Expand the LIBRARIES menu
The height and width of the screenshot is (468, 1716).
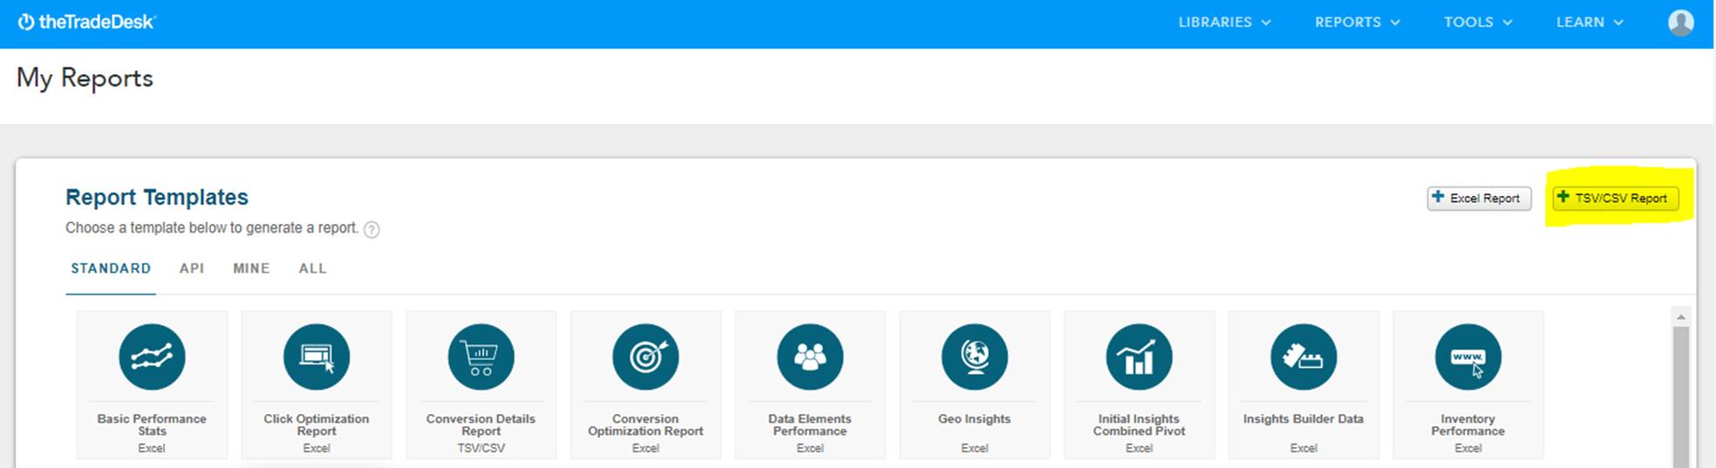click(x=1224, y=23)
